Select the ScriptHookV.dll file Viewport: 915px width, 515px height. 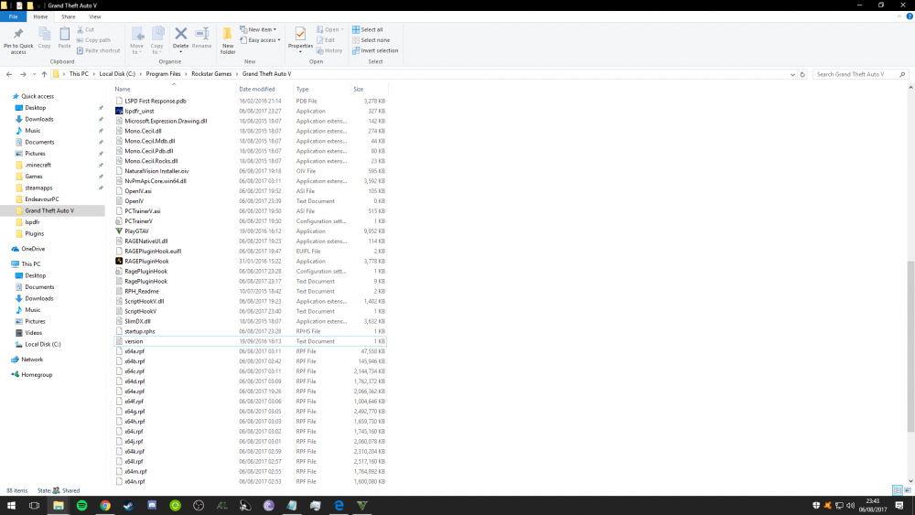[251, 301]
